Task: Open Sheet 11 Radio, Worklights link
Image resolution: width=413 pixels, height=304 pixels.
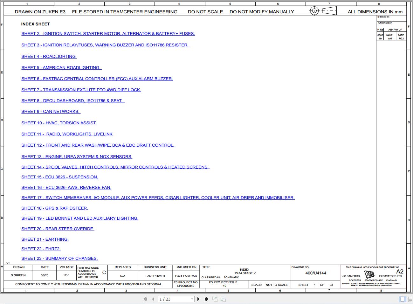Action: 67,134
